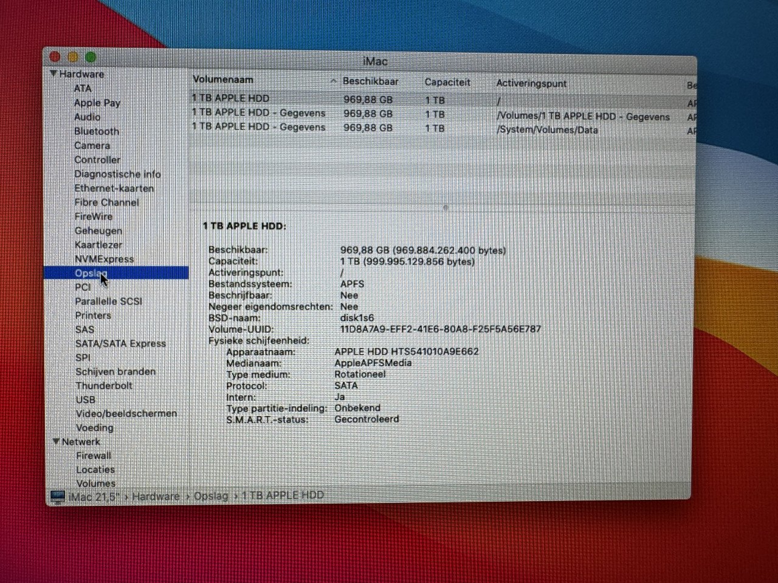The height and width of the screenshot is (583, 778).
Task: Open SATA/SATA Express entry
Action: tap(120, 344)
